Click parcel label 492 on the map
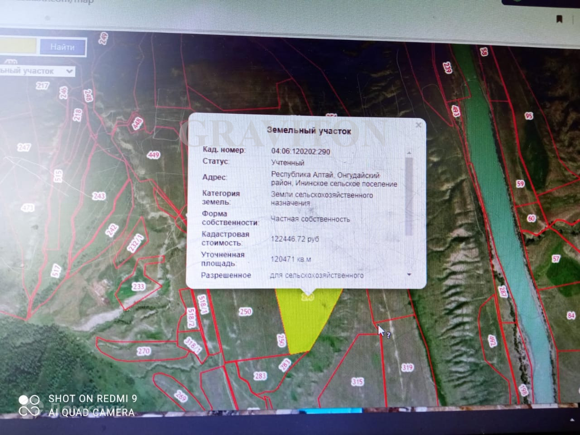This screenshot has height=435, width=580. pyautogui.click(x=493, y=341)
